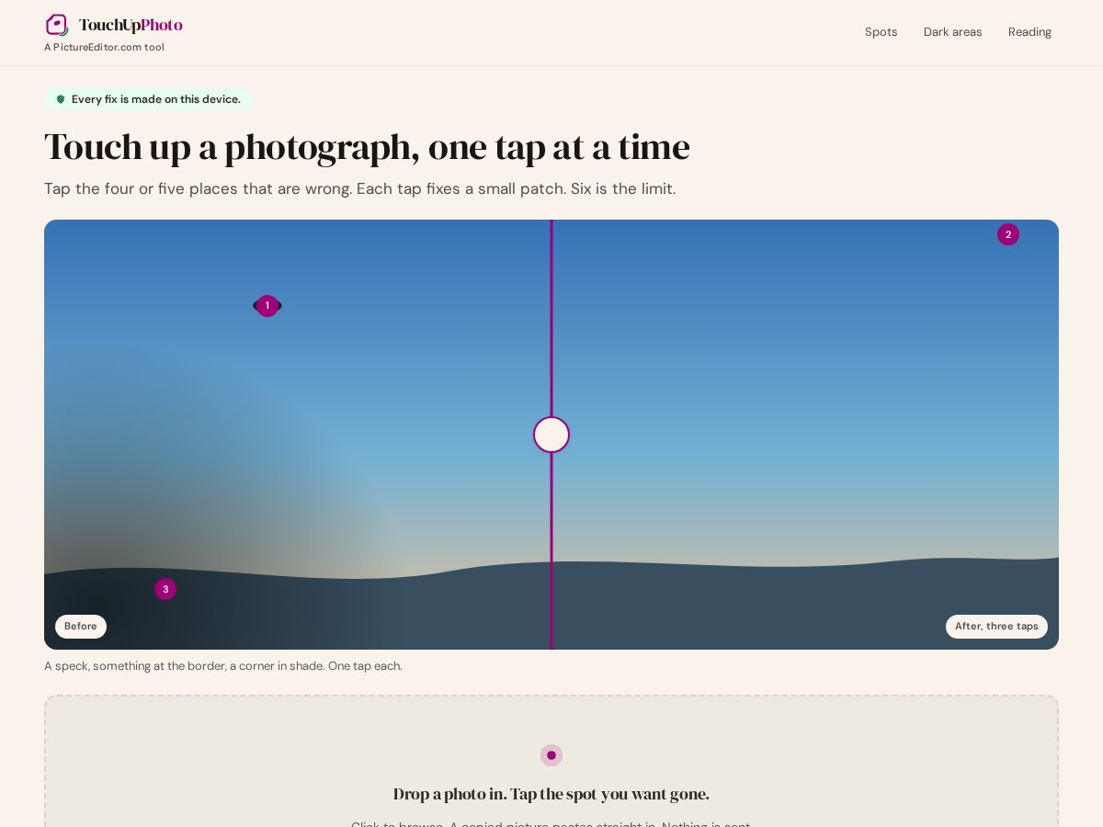Click the green shield icon in privacy badge

point(61,99)
